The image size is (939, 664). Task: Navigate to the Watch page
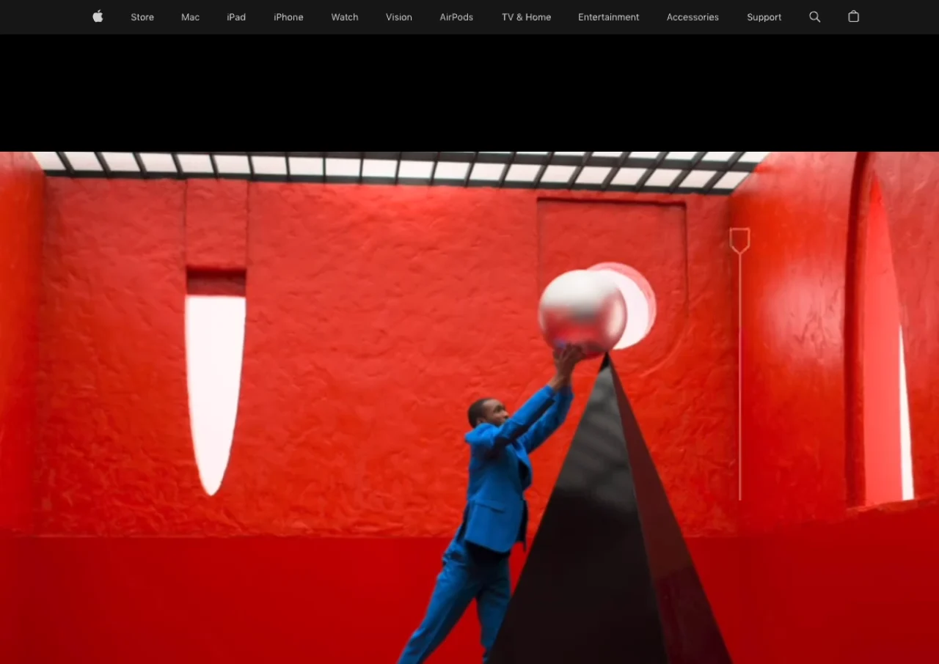pyautogui.click(x=345, y=17)
